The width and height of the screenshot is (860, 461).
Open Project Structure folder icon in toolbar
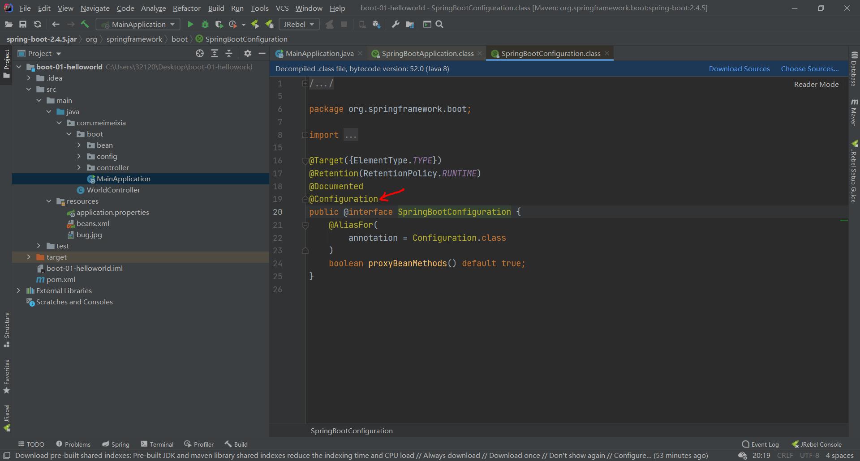pyautogui.click(x=410, y=24)
